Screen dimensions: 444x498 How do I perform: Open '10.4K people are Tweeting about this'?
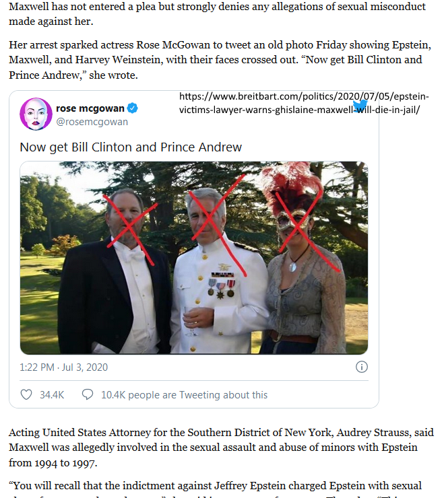click(184, 395)
